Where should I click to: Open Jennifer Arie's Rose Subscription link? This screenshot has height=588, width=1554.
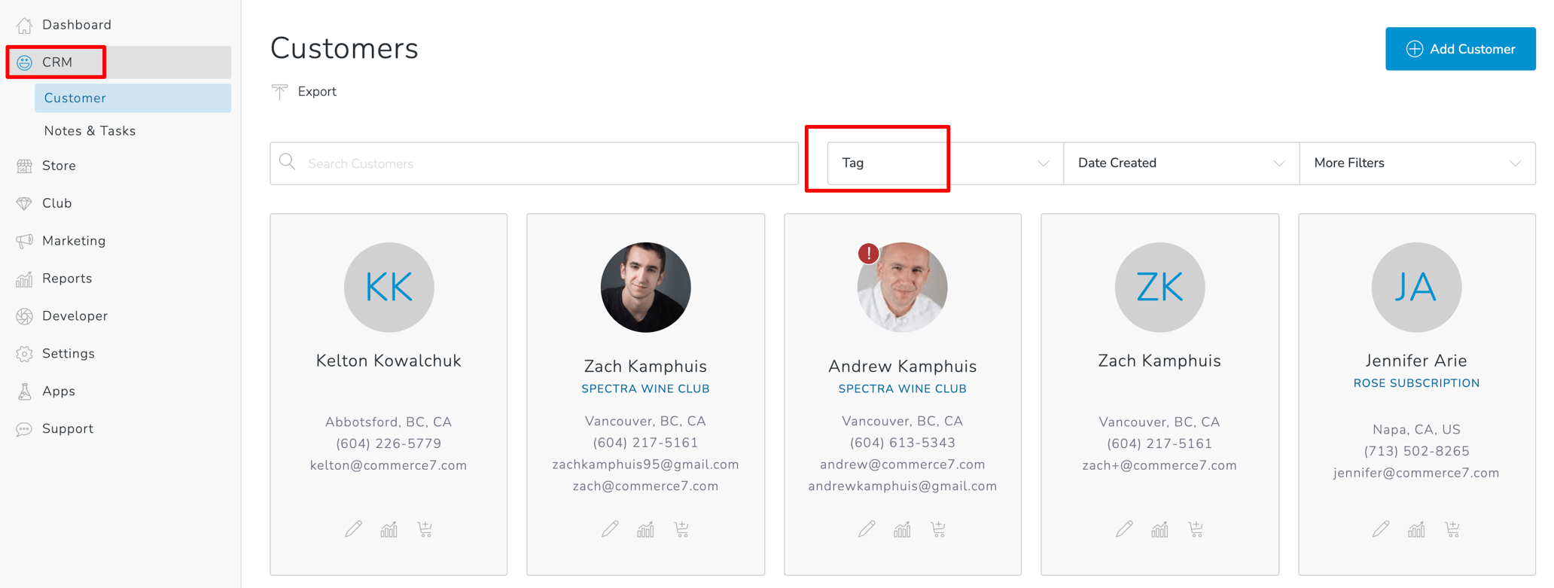click(x=1415, y=382)
